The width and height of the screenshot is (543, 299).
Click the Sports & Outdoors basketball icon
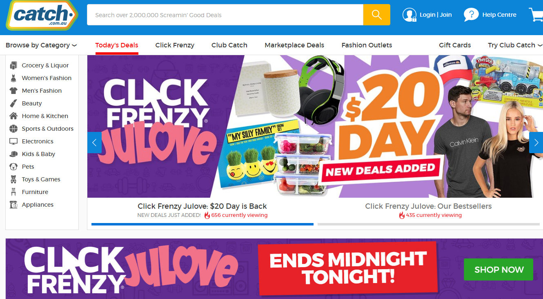13,129
